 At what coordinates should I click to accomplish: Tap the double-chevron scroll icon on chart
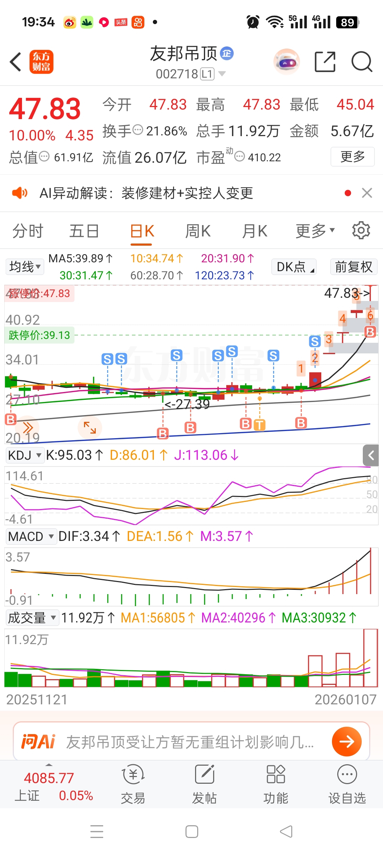pos(28,428)
